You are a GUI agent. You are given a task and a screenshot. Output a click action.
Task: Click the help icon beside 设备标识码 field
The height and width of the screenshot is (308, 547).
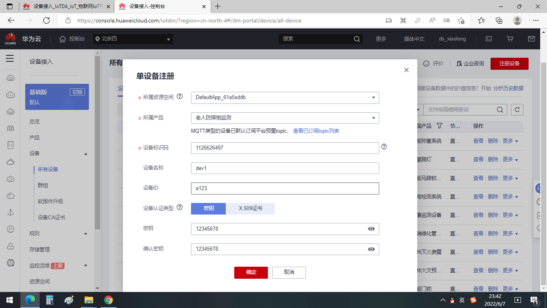(384, 147)
